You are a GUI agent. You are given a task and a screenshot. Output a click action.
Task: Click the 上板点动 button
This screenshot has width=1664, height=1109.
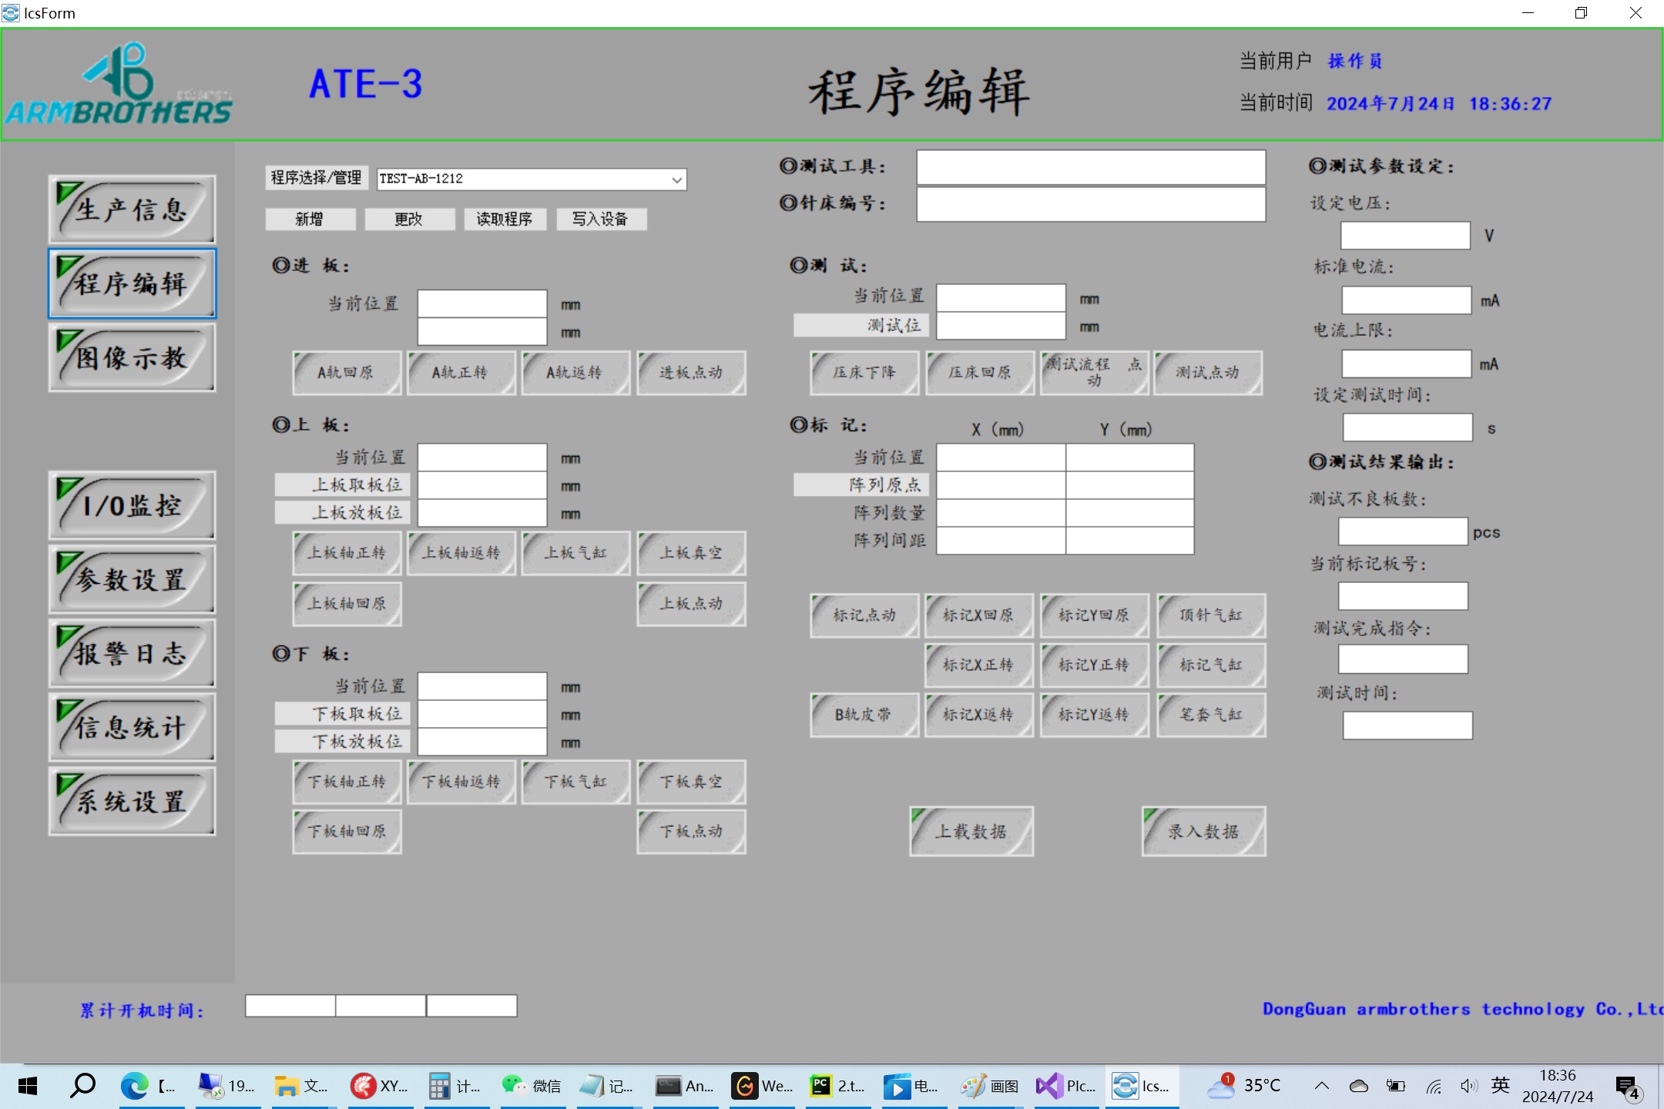coord(691,604)
